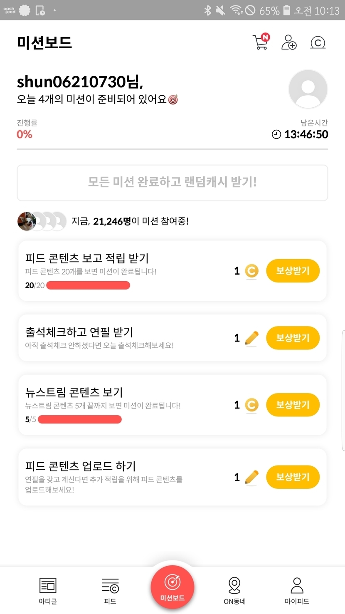The width and height of the screenshot is (345, 614).
Task: Tap the 5/5 뉴스트림 progress bar
Action: (80, 419)
